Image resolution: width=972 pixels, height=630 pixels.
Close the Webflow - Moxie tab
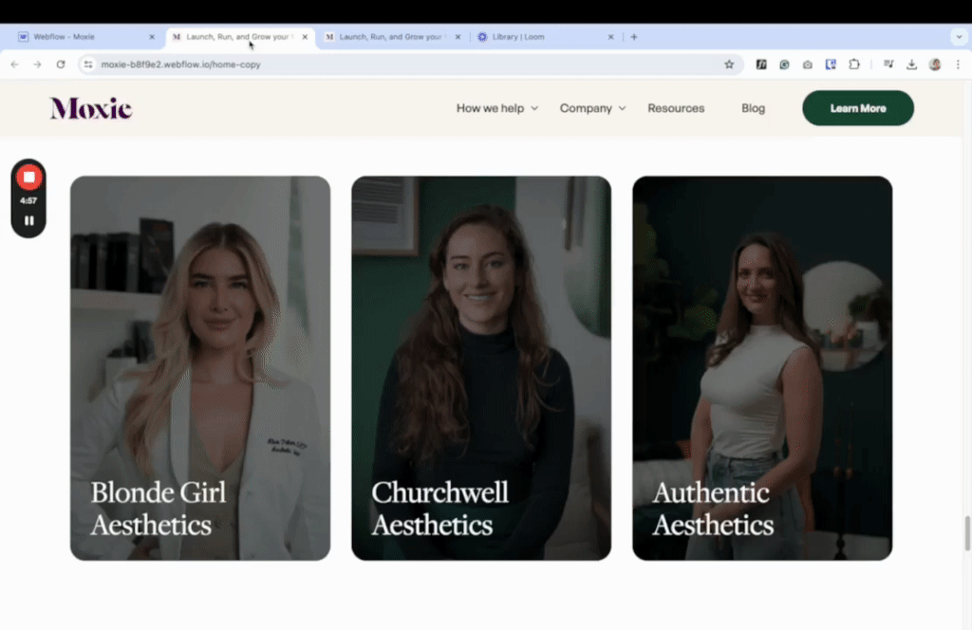tap(152, 37)
